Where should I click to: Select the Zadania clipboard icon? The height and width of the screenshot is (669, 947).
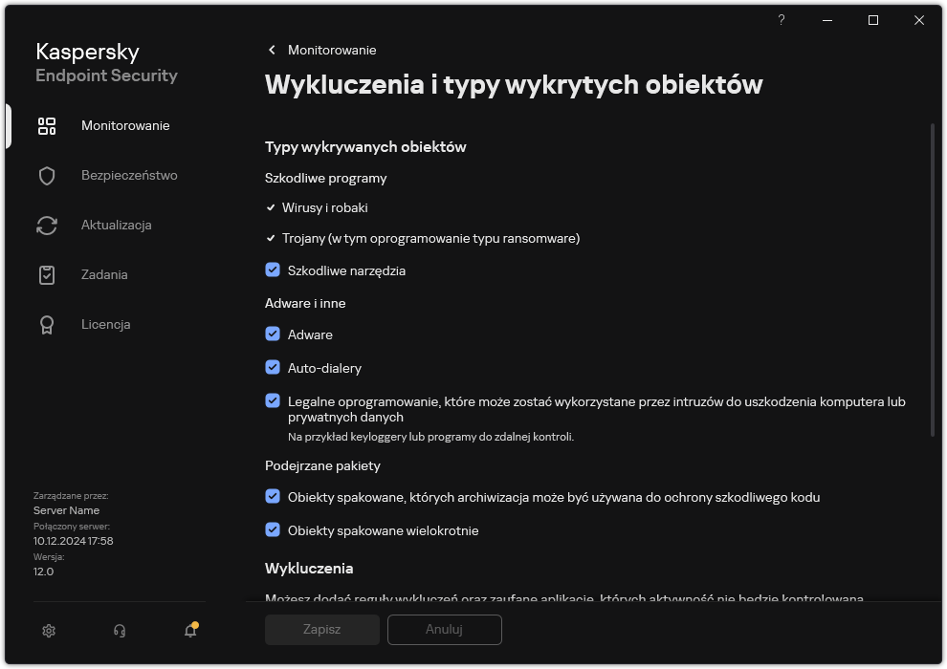click(x=46, y=274)
